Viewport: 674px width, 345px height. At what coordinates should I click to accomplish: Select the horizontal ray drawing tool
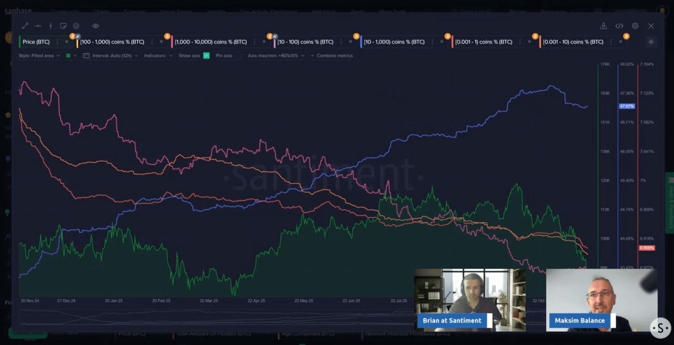click(x=38, y=26)
